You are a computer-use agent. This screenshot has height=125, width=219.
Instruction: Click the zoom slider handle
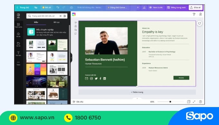(170, 102)
